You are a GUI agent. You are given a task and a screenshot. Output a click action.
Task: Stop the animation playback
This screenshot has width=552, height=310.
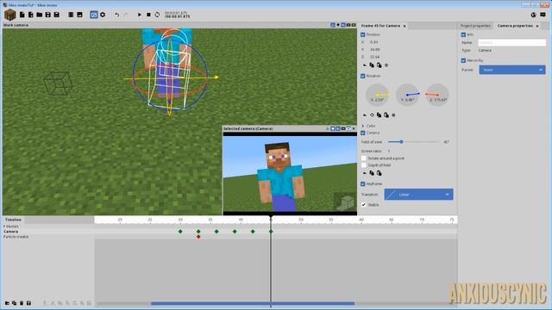148,15
